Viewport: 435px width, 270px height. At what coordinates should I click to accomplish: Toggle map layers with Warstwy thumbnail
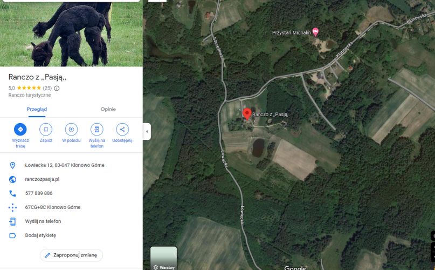click(164, 258)
